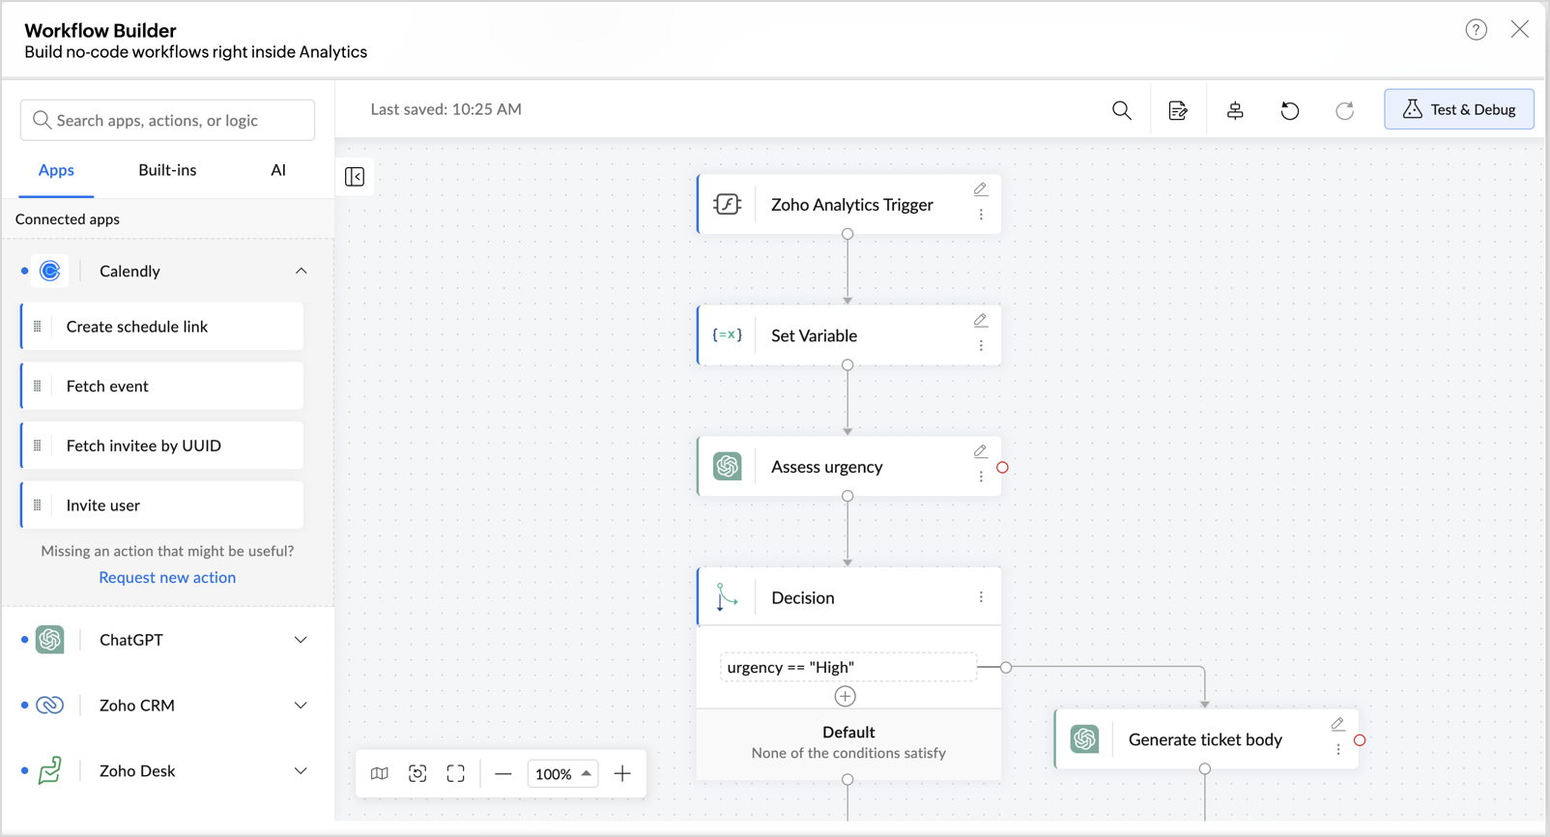Click the Zoho Desk logo icon
Viewport: 1550px width, 837px height.
point(50,770)
